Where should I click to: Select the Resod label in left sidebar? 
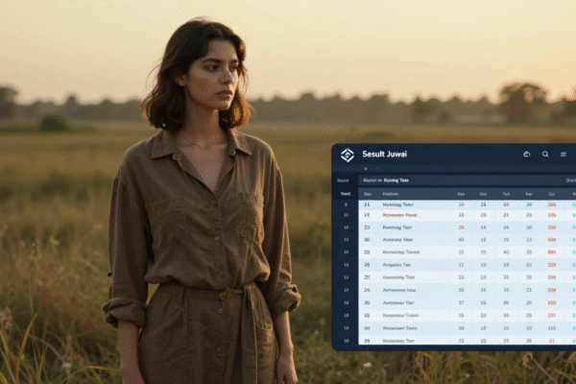[x=343, y=180]
